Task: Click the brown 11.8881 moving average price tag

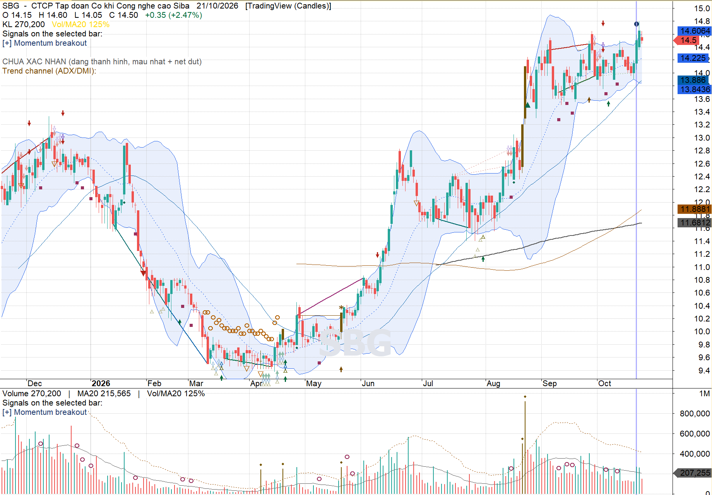Action: tap(695, 209)
